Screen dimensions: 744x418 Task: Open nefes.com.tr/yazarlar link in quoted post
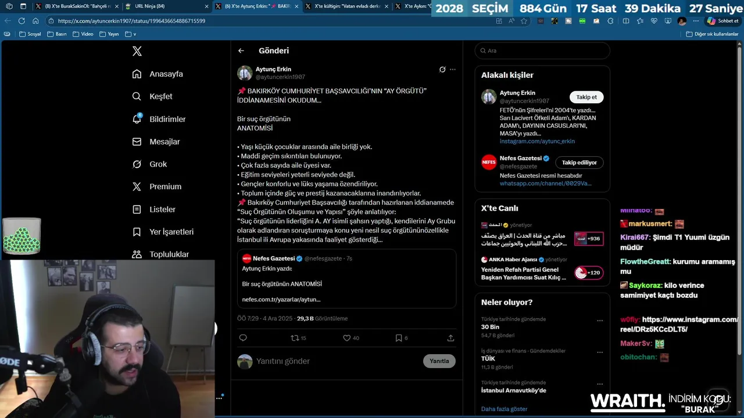(281, 300)
